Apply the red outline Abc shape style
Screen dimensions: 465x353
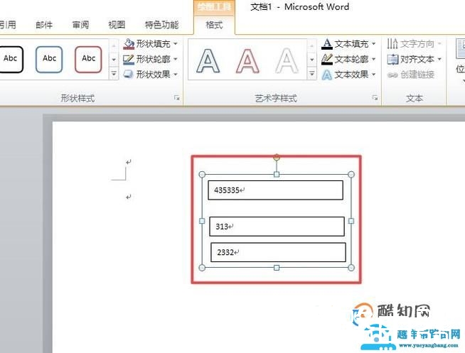click(88, 59)
